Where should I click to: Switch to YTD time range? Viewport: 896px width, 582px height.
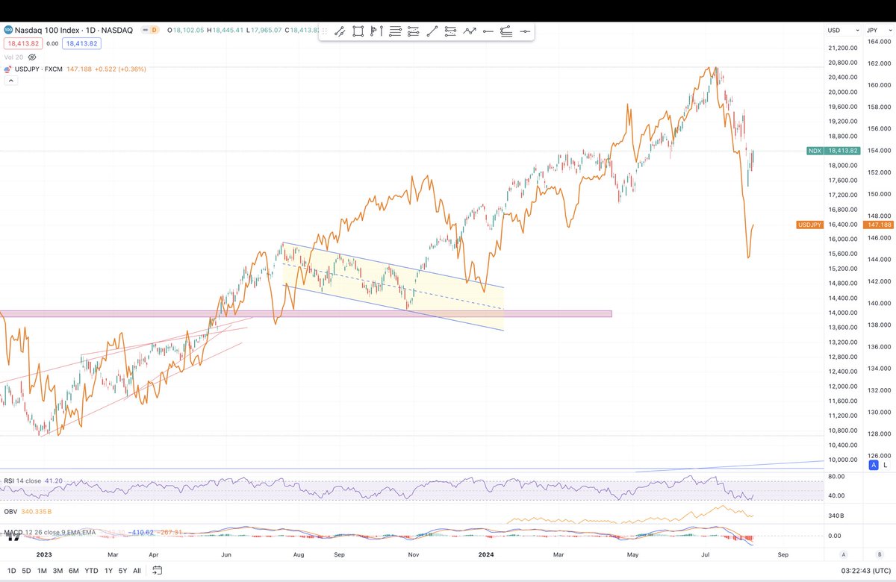click(x=92, y=571)
